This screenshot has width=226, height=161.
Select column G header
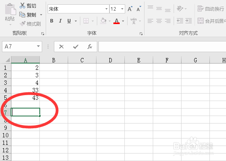pyautogui.click(x=195, y=60)
